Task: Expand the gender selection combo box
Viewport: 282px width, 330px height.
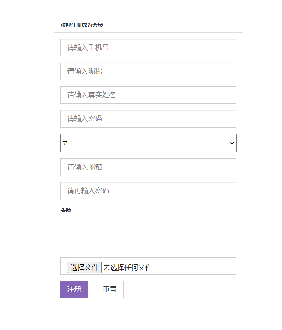Action: 148,143
